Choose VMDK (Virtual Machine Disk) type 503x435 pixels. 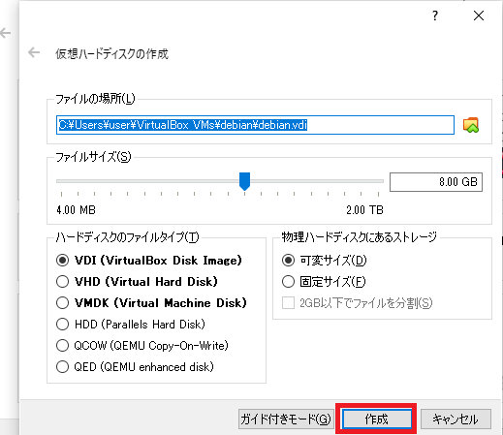point(151,303)
